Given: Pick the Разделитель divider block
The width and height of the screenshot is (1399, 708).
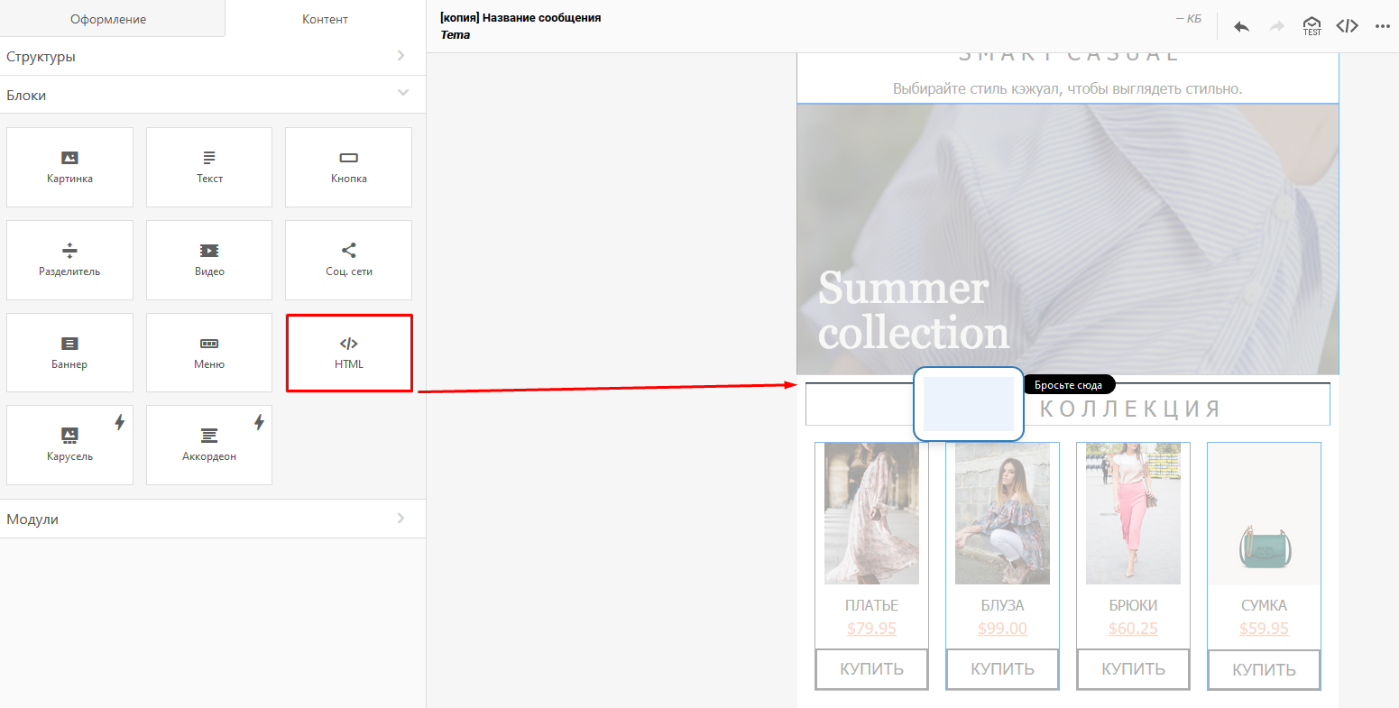Looking at the screenshot, I should point(69,260).
